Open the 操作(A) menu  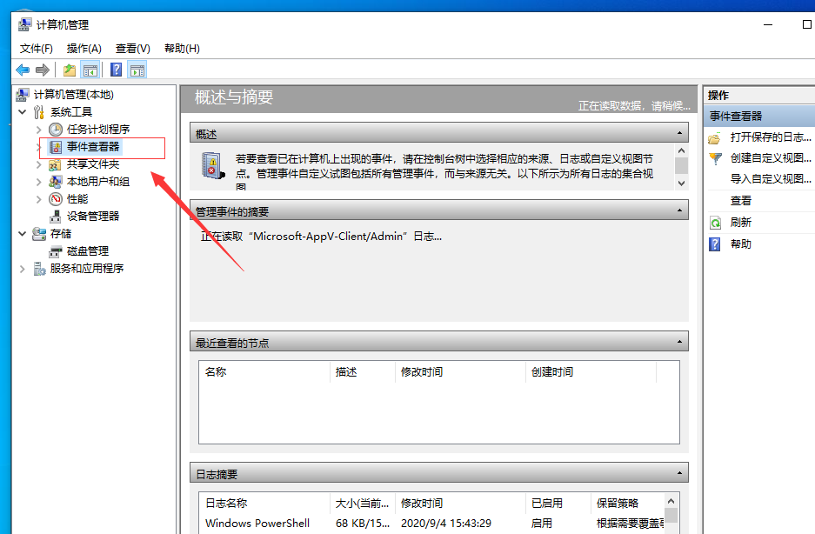84,48
